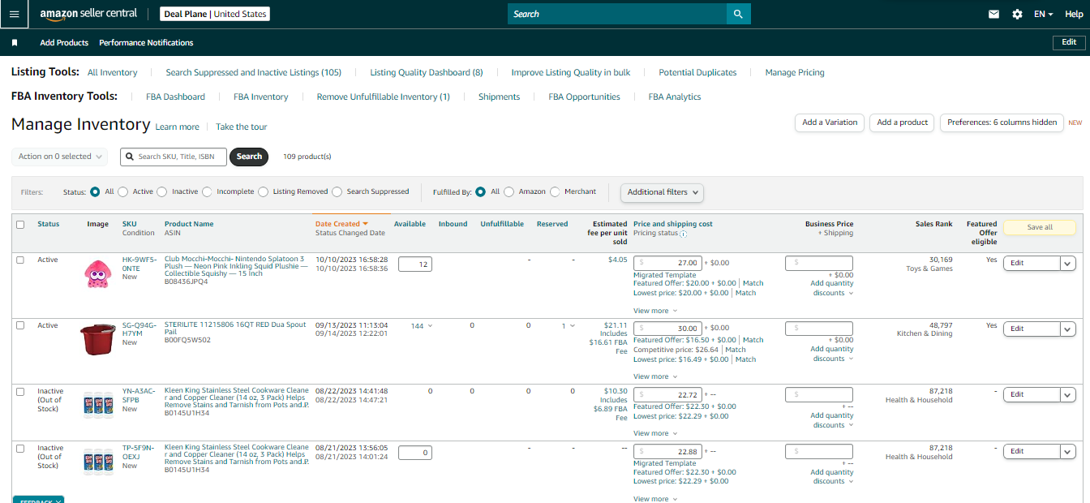1090x503 pixels.
Task: Open the Help link in header
Action: [x=1073, y=15]
